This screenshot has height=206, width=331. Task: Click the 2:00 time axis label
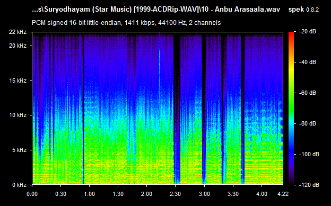[147, 194]
